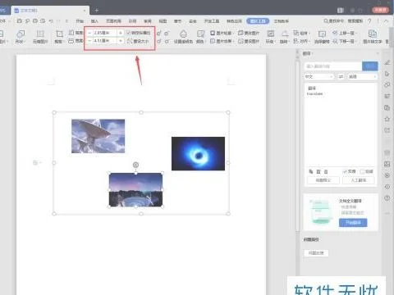Switch to the Picture Tools ribbon tab
This screenshot has width=394, height=295.
258,21
